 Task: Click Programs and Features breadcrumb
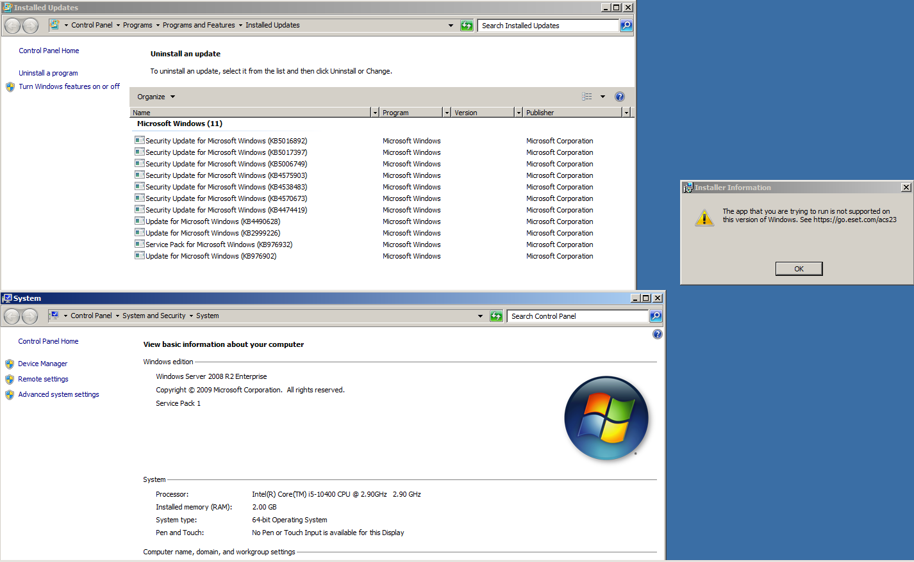[x=199, y=26]
